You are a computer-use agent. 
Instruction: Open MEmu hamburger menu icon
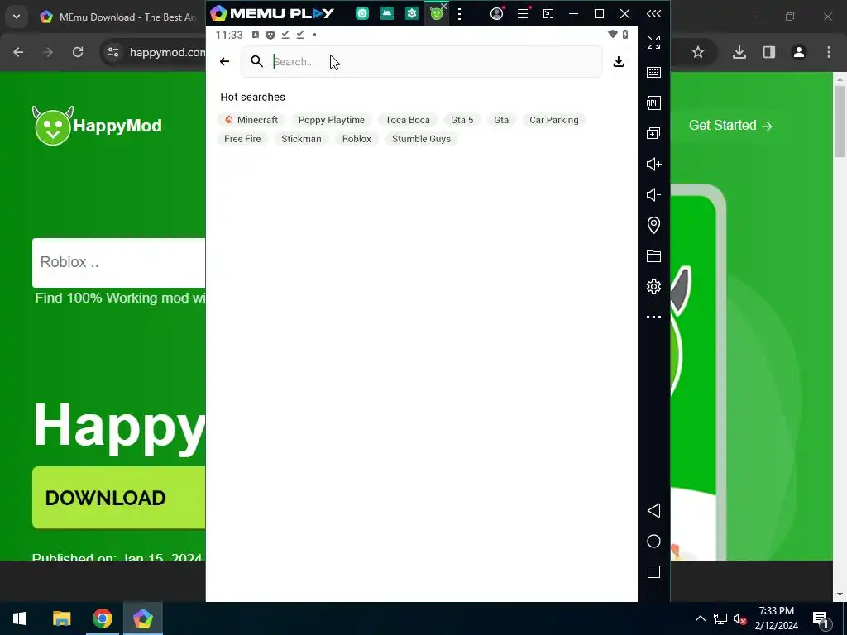coord(523,13)
